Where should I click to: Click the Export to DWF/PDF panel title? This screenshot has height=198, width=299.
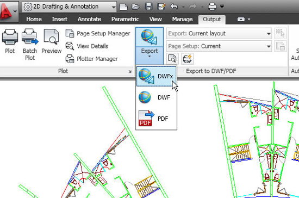[x=211, y=71]
